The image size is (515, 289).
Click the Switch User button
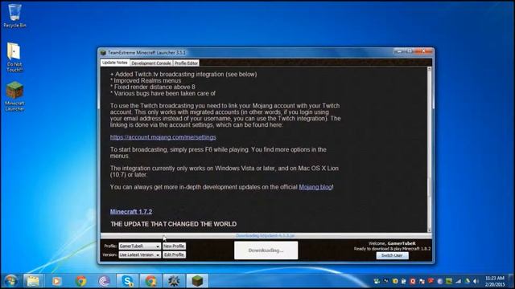click(x=392, y=255)
